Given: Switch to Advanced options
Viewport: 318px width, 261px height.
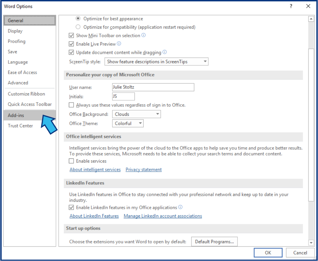Looking at the screenshot, I should pos(29,82).
